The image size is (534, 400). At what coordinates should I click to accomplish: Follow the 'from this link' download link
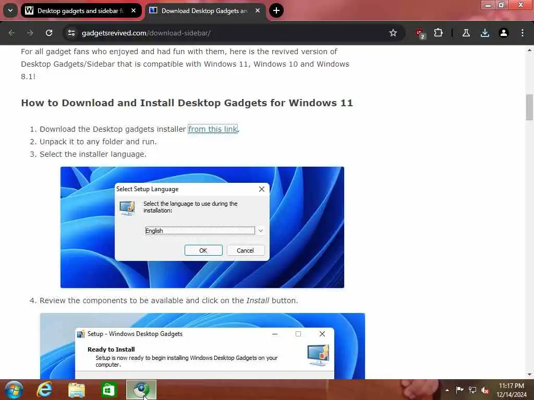click(213, 129)
